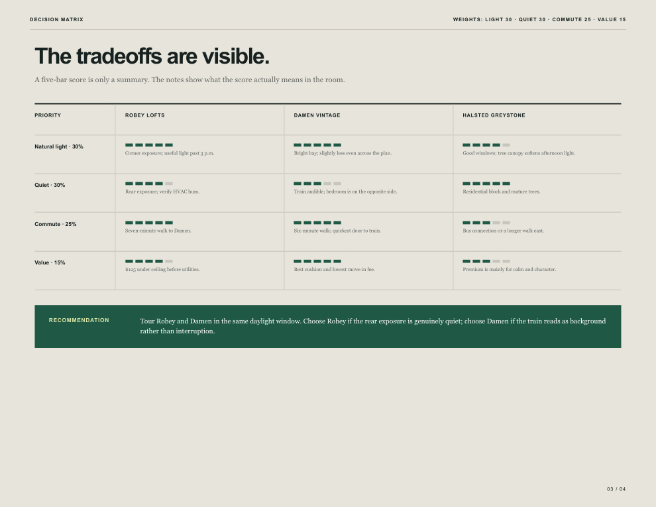The height and width of the screenshot is (507, 656).
Task: Click the 'Tour Robey and Damen' recommendation text
Action: click(373, 326)
